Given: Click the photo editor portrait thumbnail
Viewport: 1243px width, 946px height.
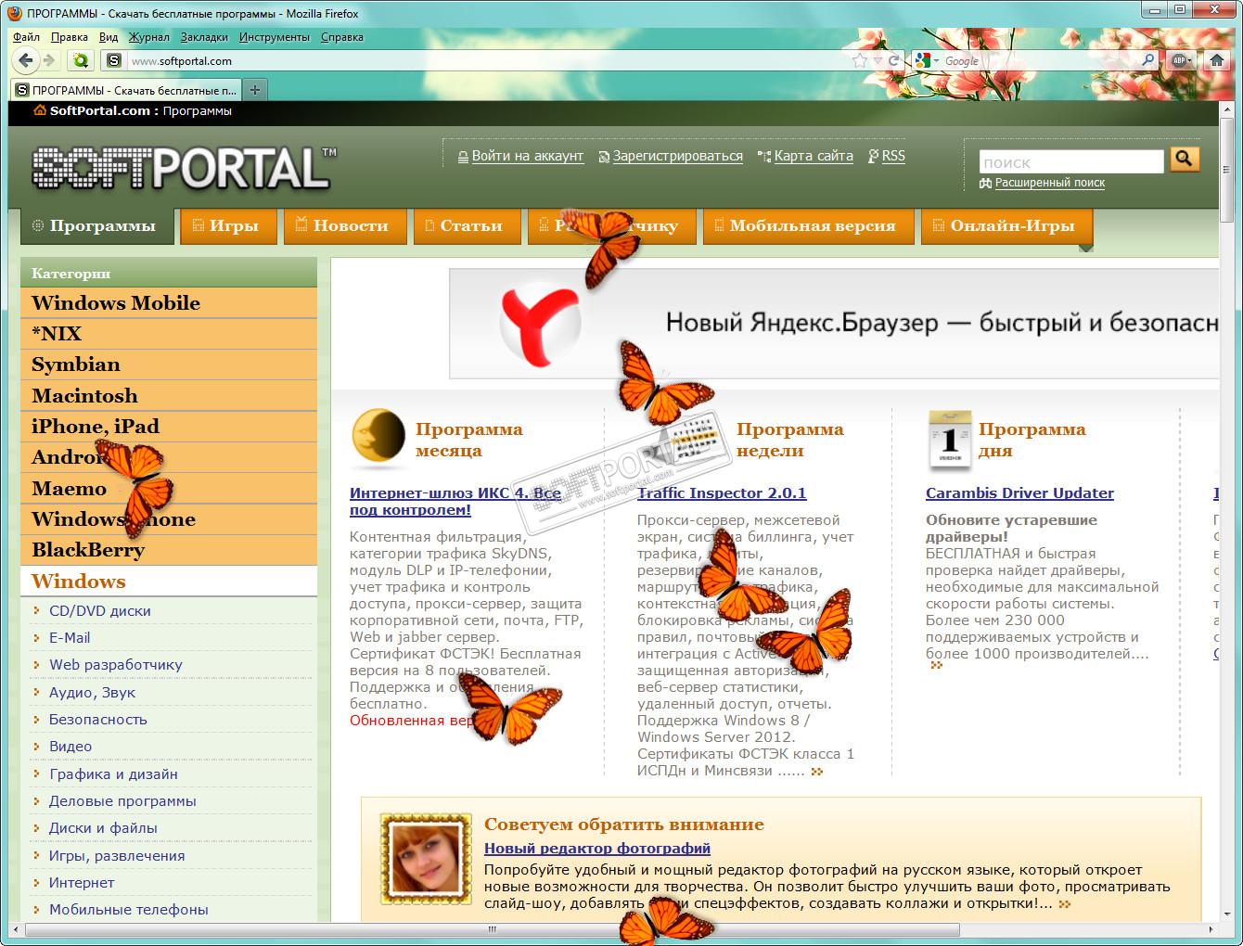Looking at the screenshot, I should [426, 861].
